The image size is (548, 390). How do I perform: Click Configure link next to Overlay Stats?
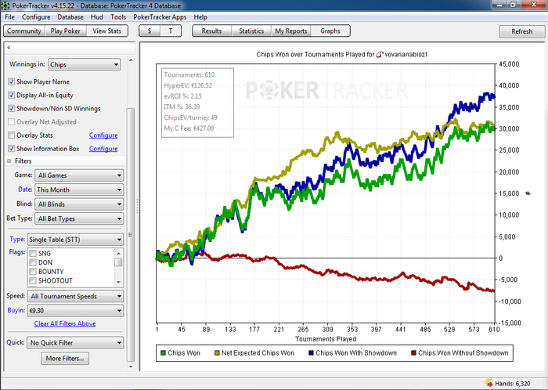[x=103, y=135]
